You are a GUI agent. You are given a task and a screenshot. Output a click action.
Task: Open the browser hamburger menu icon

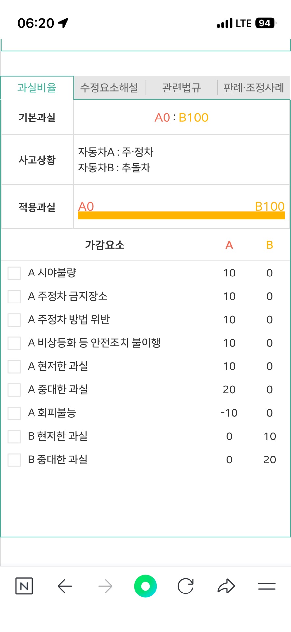coord(267,586)
